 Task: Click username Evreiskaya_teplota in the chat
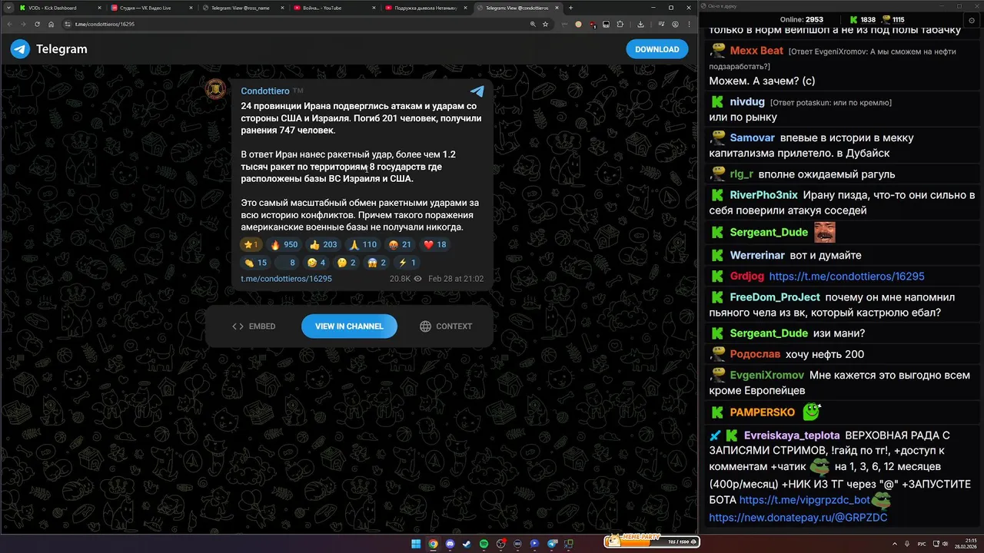[x=792, y=435]
